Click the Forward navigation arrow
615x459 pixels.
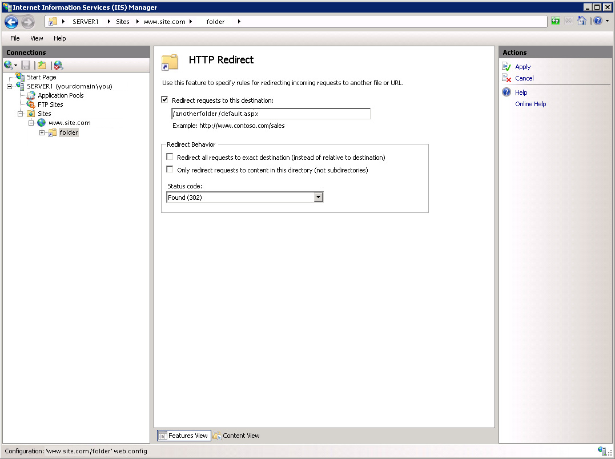[x=27, y=22]
